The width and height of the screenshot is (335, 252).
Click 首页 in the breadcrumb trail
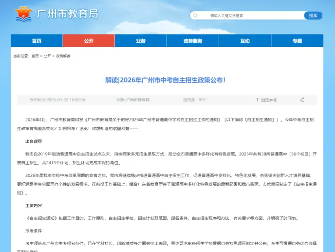pos(35,56)
